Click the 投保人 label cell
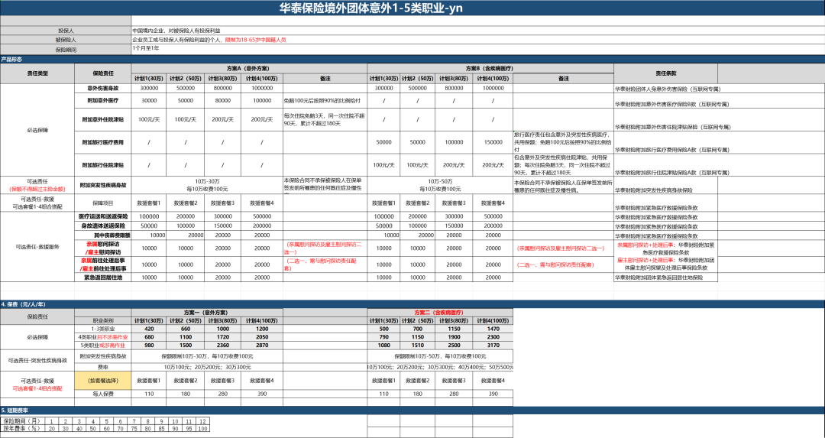Screen dimensions: 825x438 66,31
